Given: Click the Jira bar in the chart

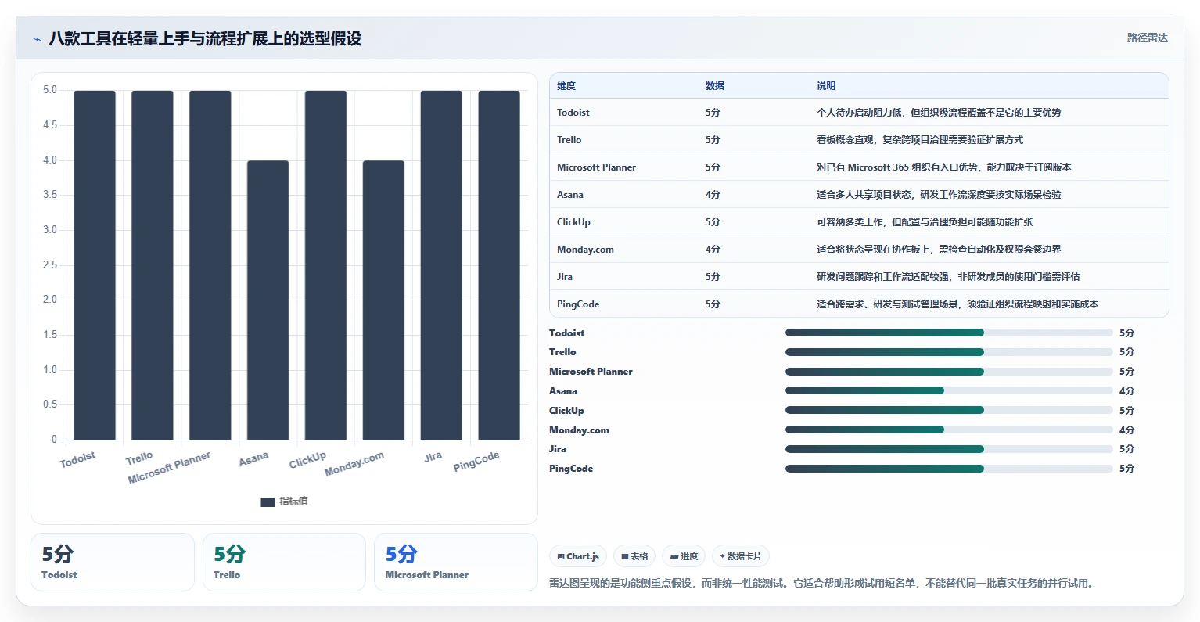Looking at the screenshot, I should [x=441, y=265].
